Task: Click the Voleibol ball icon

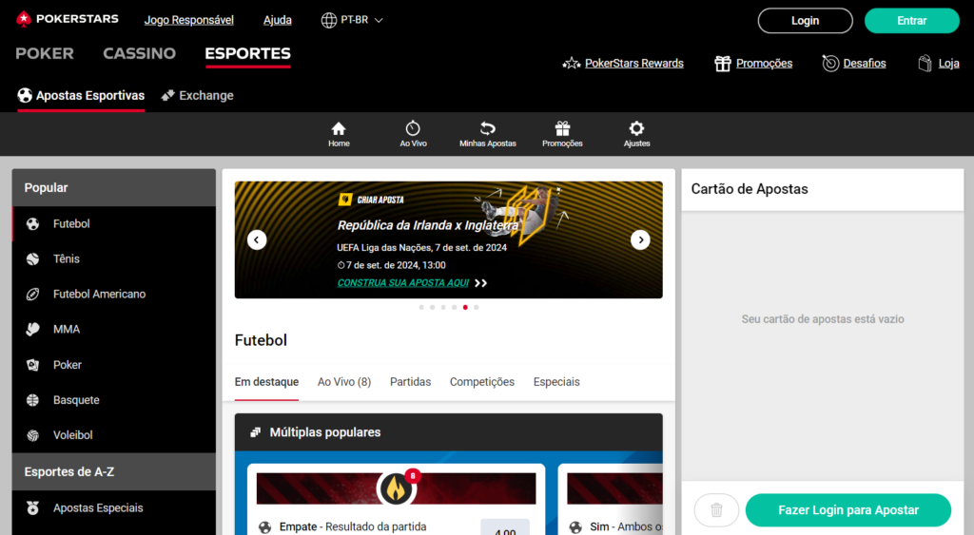Action: click(33, 435)
